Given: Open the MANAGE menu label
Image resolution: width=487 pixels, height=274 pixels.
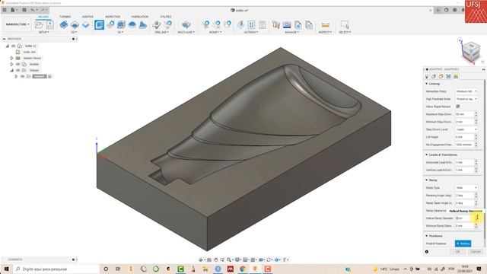Looking at the screenshot, I should [x=291, y=32].
